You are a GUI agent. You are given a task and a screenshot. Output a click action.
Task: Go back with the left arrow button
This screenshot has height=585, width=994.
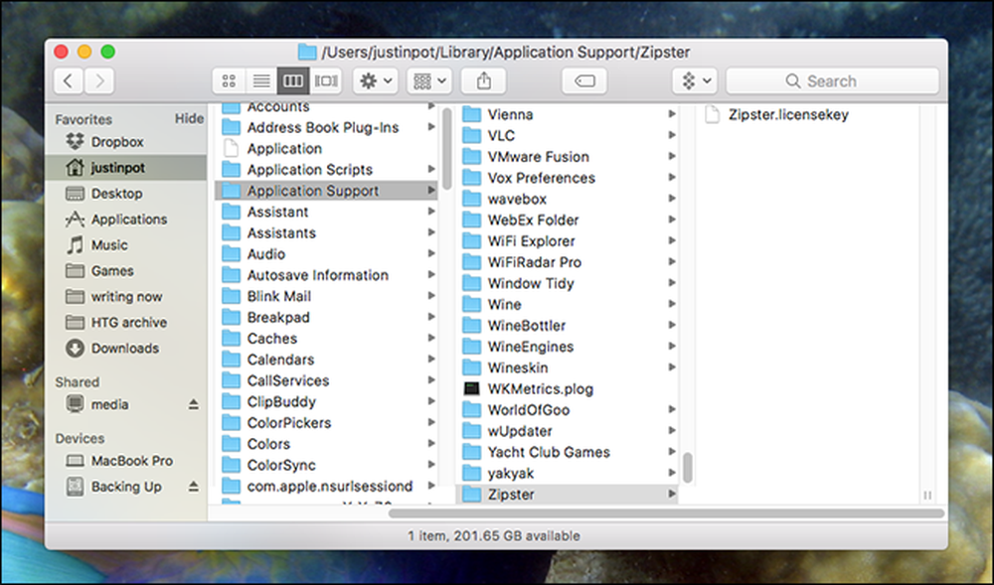69,81
